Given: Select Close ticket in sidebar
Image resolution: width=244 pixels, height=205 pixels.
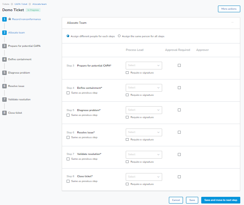Looking at the screenshot, I should coord(15,113).
